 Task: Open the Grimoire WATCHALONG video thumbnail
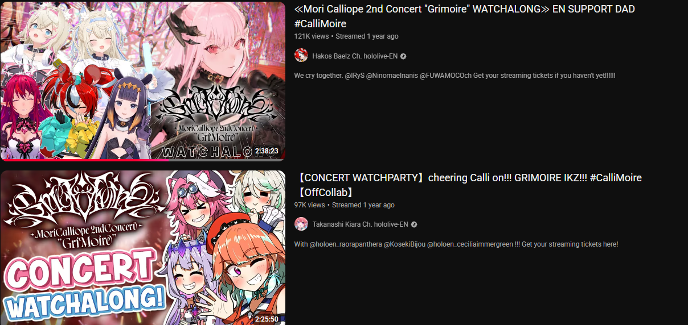pos(142,81)
